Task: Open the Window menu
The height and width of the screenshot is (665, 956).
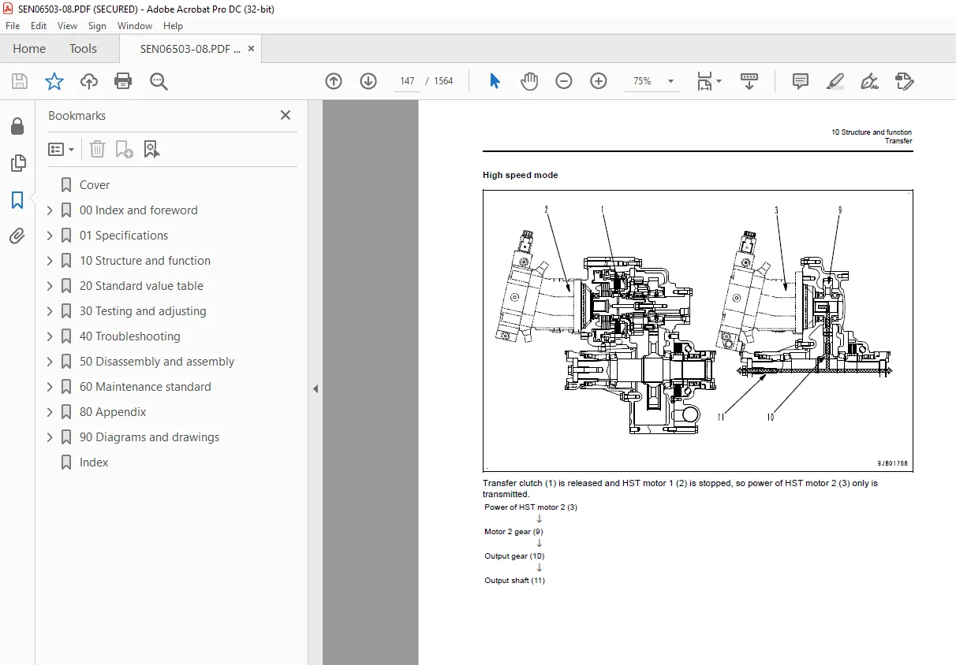Action: (x=135, y=26)
